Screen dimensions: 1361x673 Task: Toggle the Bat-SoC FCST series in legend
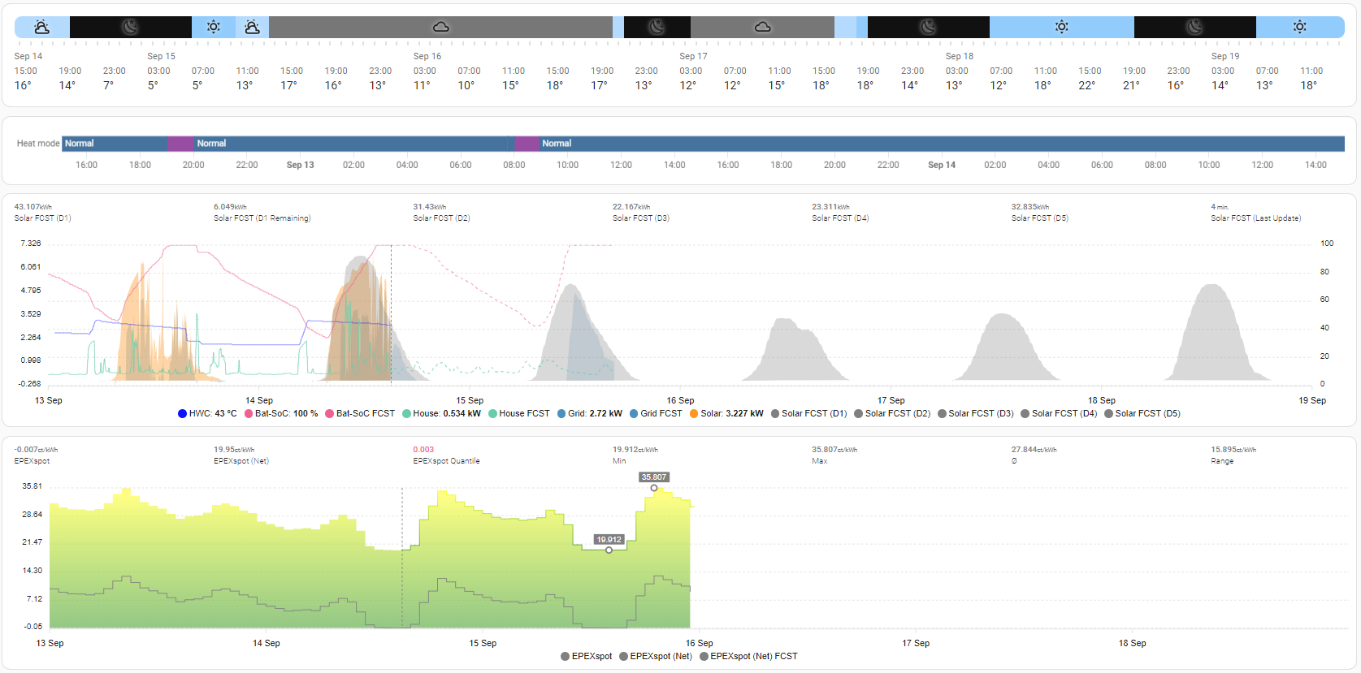coord(360,413)
